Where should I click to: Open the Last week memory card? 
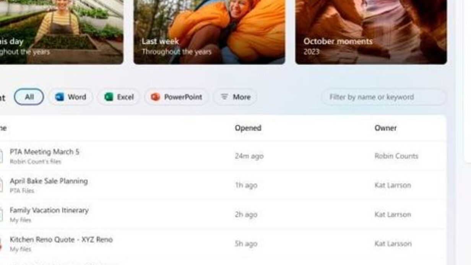pyautogui.click(x=209, y=32)
